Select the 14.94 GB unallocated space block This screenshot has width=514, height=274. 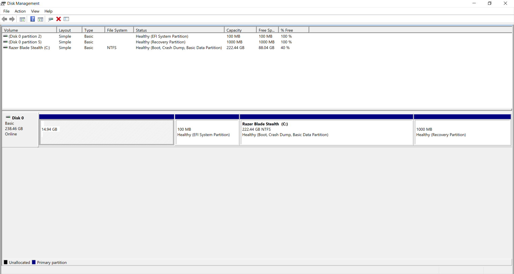107,130
